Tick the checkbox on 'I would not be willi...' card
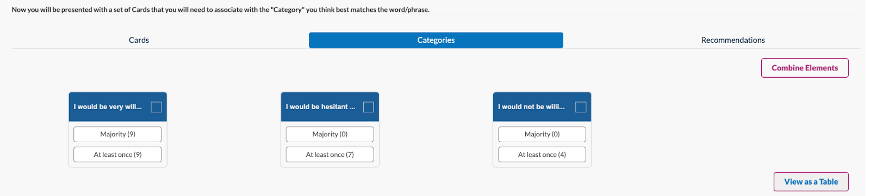The height and width of the screenshot is (196, 870). coord(580,107)
